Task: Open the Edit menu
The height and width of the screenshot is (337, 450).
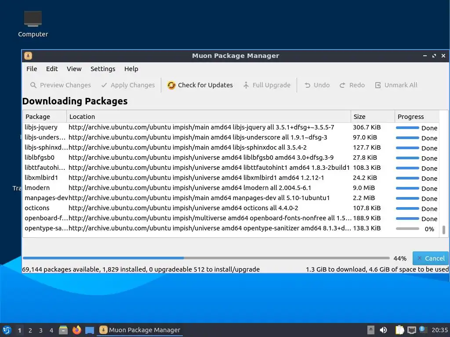Action: tap(52, 69)
